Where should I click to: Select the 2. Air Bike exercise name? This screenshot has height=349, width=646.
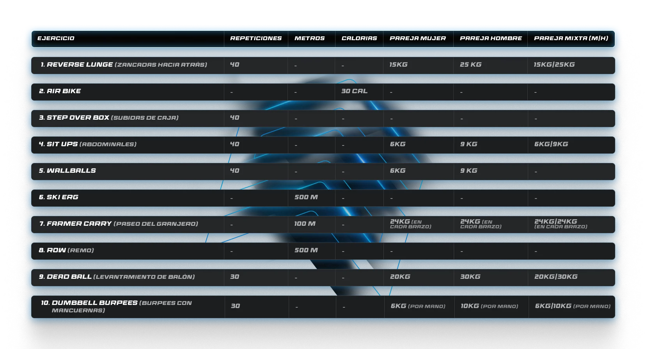tap(60, 91)
